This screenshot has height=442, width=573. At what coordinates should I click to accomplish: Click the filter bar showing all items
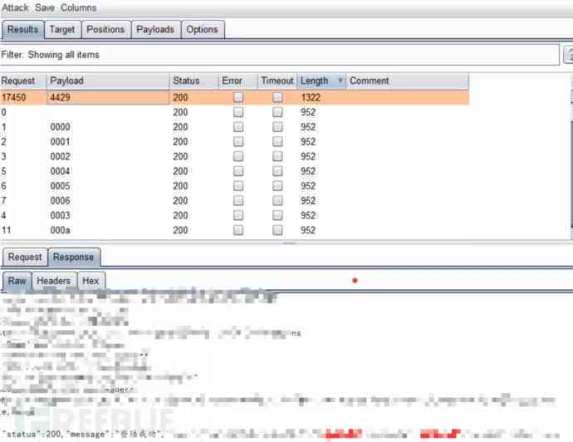(280, 55)
